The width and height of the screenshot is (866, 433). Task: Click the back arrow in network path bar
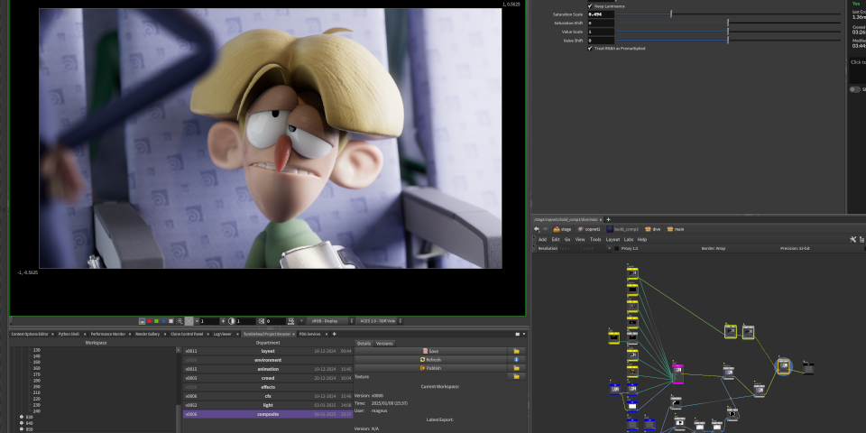tap(537, 229)
